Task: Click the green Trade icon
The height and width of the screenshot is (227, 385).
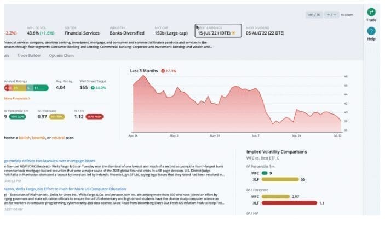Action: (371, 12)
